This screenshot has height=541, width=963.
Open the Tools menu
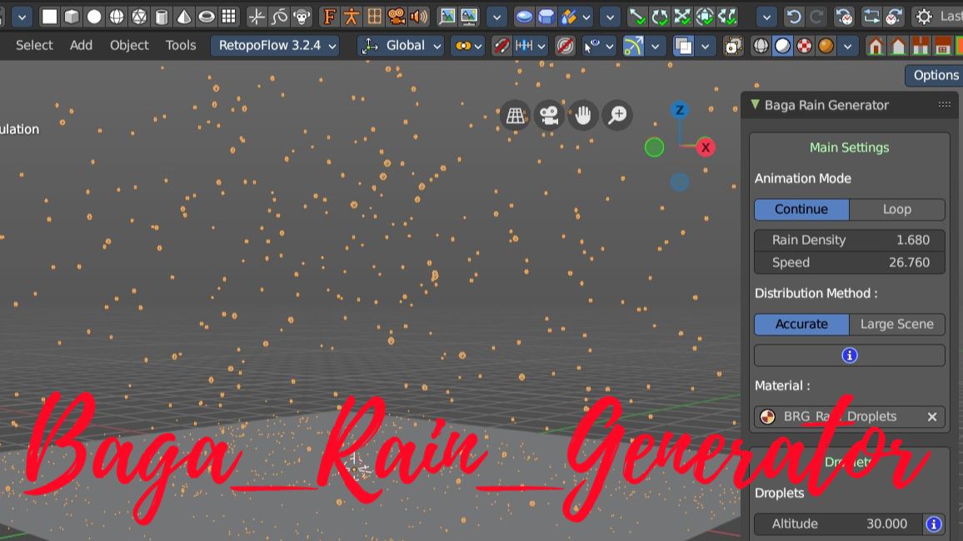click(181, 46)
